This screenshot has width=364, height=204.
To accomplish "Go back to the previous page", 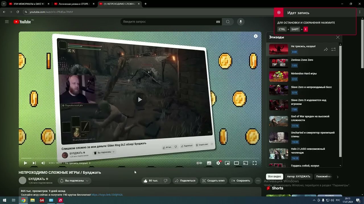I will pyautogui.click(x=4, y=12).
